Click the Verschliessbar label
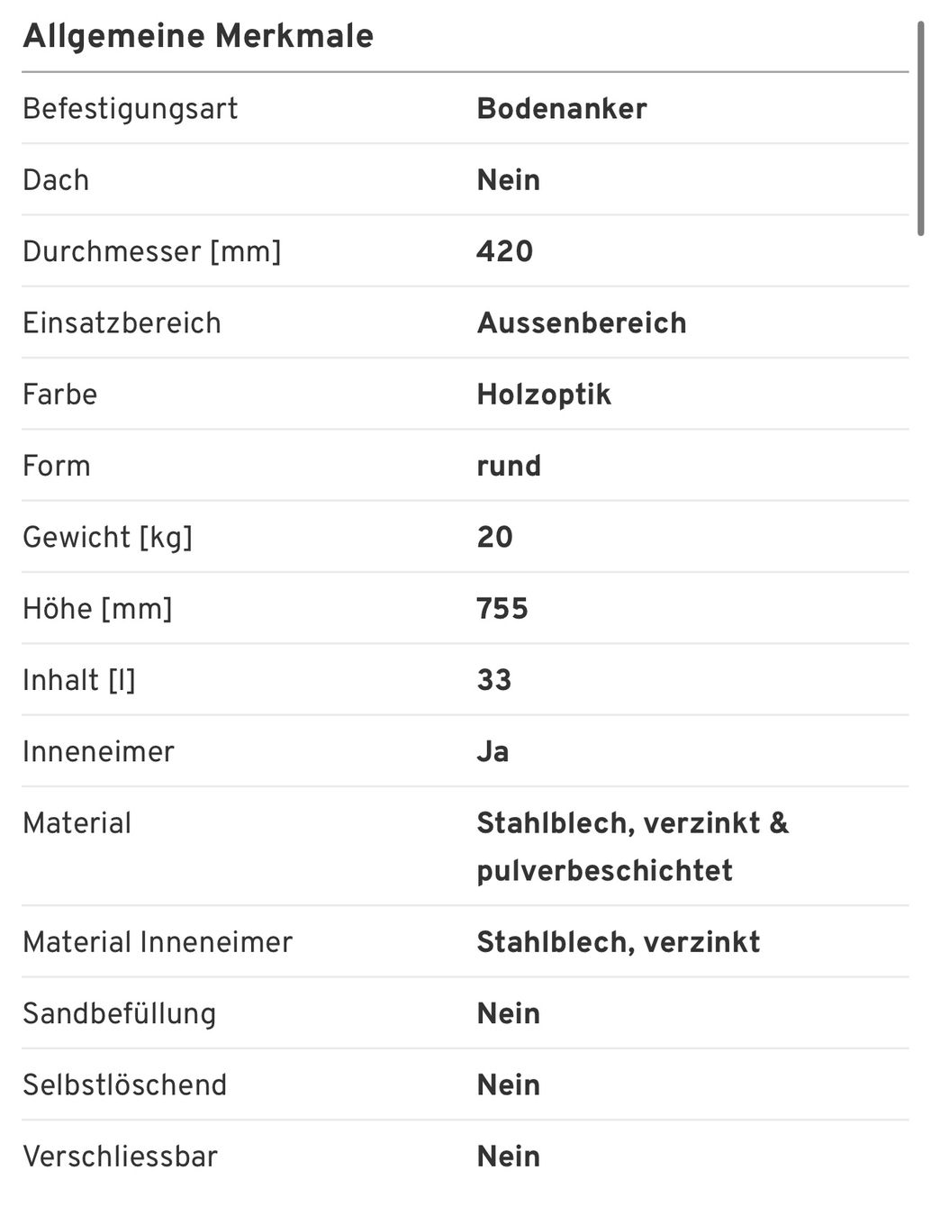The width and height of the screenshot is (931, 1216). tap(121, 1157)
